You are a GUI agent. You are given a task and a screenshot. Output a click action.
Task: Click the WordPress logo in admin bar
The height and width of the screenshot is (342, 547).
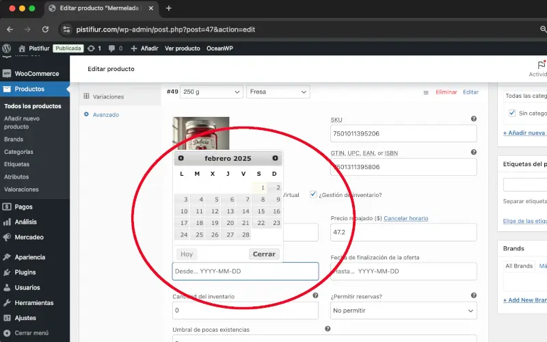6,48
